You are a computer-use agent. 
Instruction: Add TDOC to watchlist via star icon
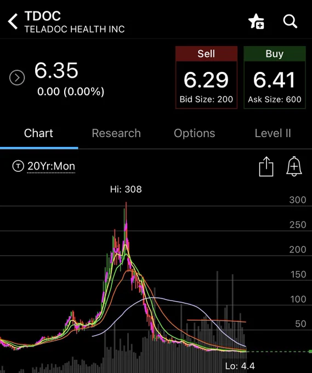click(256, 21)
